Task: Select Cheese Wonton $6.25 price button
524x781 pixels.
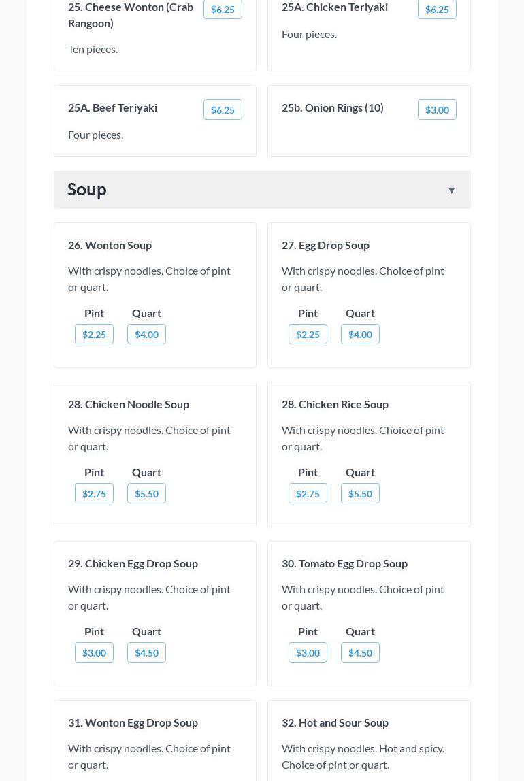Action: pos(223,10)
